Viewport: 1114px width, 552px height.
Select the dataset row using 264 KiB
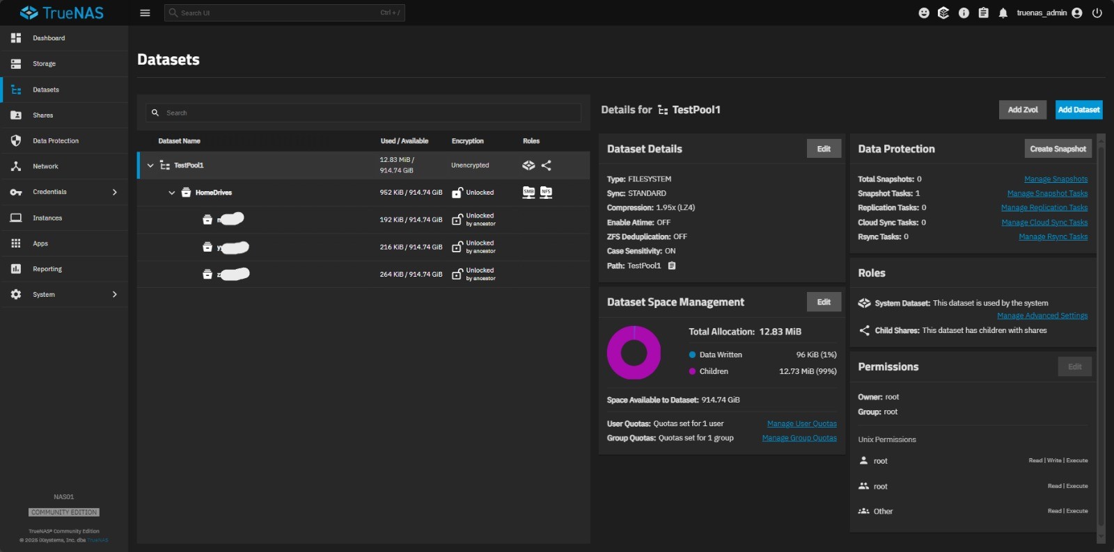coord(363,274)
